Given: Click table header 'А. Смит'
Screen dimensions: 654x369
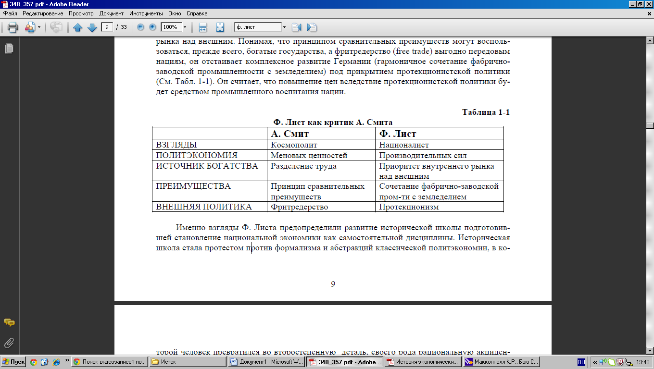Looking at the screenshot, I should (x=290, y=134).
